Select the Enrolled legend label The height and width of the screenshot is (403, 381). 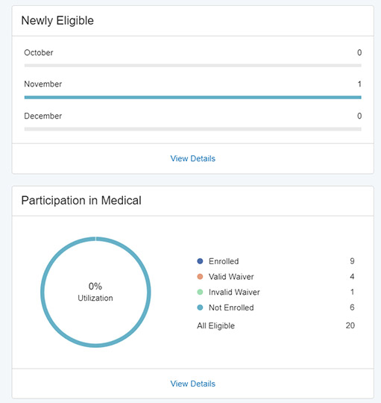(224, 261)
